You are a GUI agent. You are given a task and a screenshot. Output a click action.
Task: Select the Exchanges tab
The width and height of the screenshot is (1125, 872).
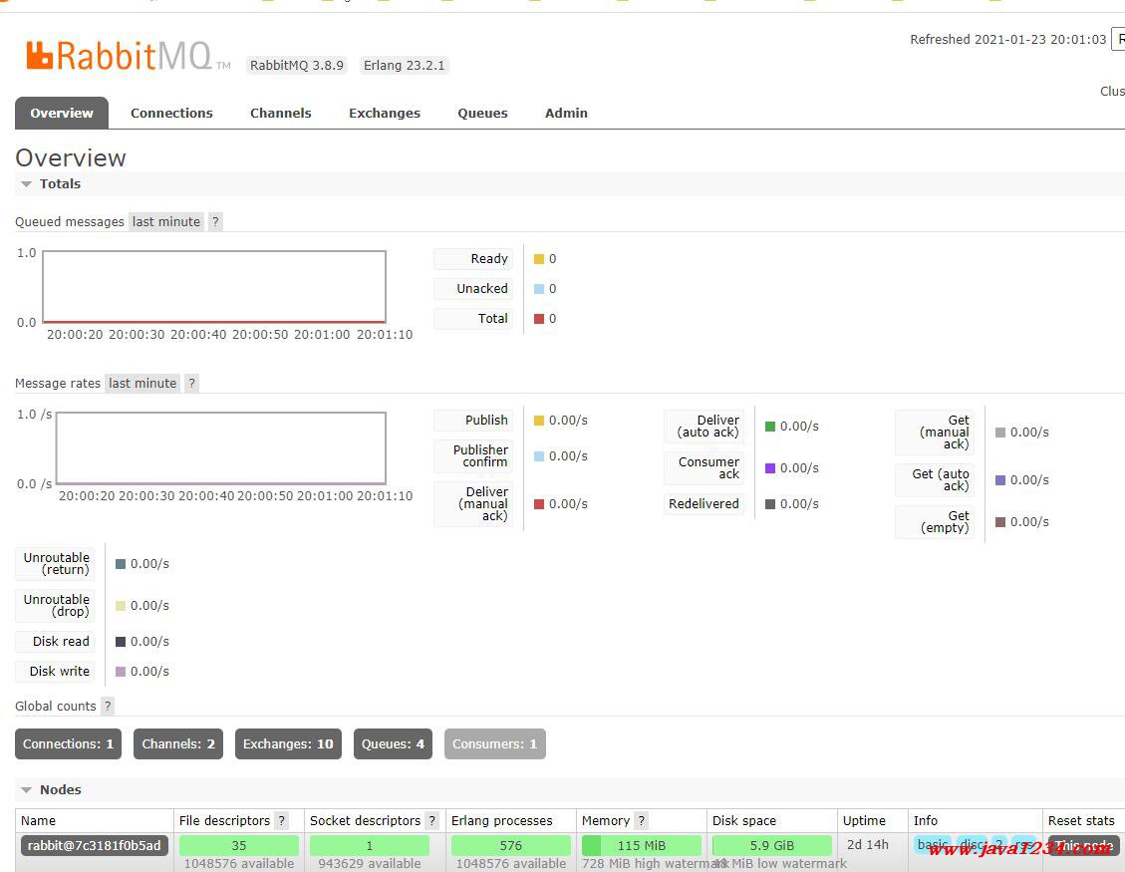click(x=385, y=113)
